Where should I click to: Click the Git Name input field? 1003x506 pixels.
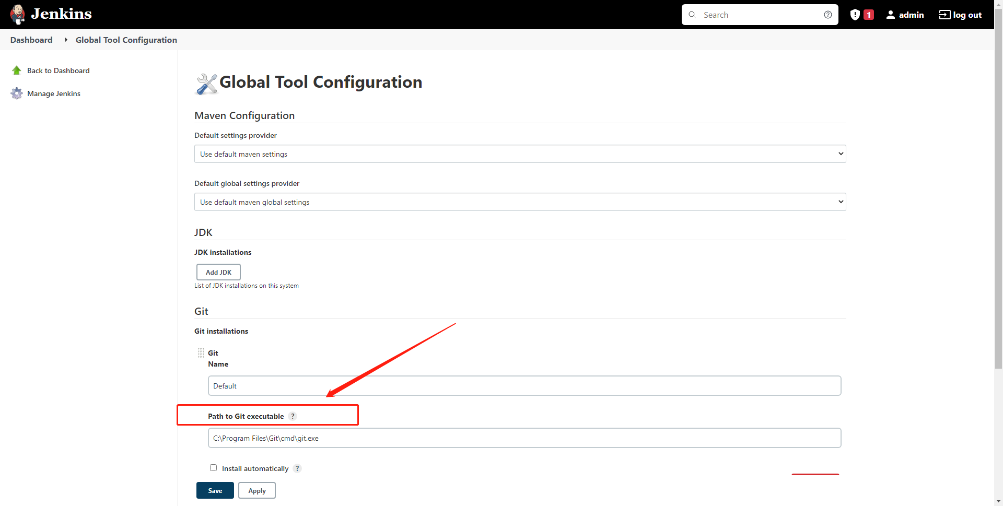click(x=524, y=386)
